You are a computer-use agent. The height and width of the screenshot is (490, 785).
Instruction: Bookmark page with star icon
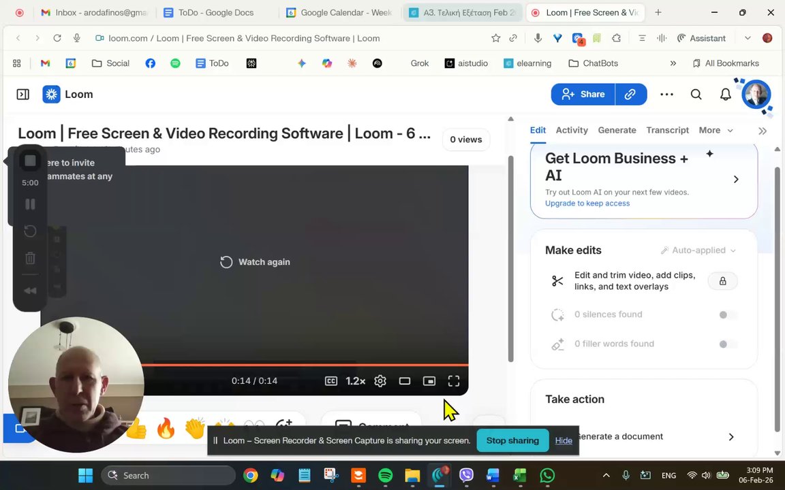[x=495, y=38]
